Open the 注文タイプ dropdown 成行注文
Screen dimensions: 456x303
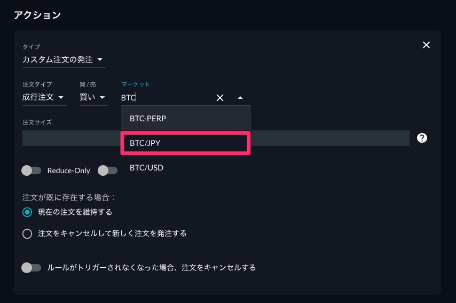[44, 97]
